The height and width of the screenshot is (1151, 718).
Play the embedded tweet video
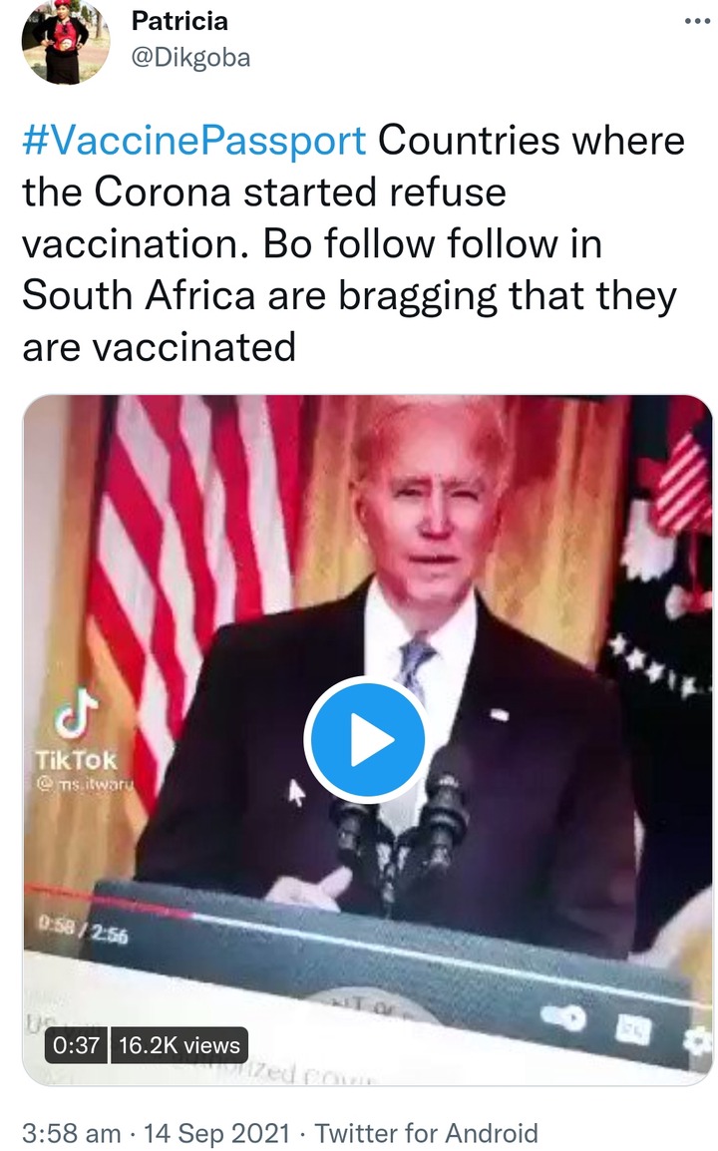[366, 739]
